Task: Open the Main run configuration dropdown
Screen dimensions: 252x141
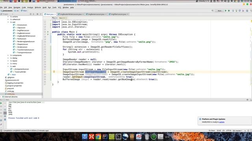Action: click(220, 11)
